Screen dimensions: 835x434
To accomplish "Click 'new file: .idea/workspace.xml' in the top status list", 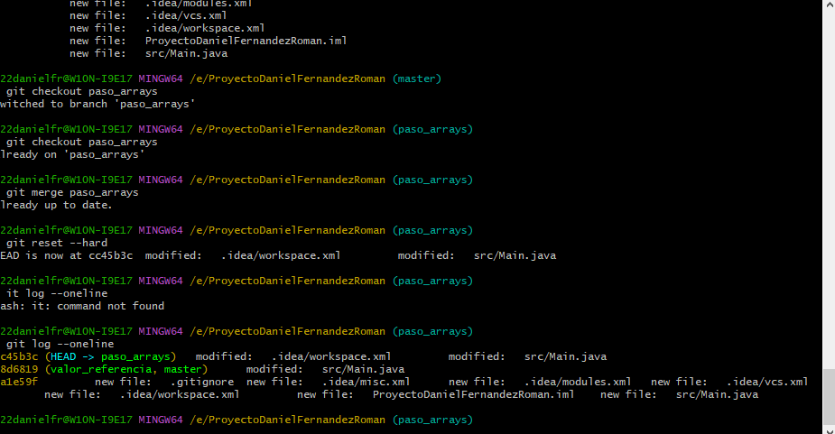I will [x=167, y=28].
